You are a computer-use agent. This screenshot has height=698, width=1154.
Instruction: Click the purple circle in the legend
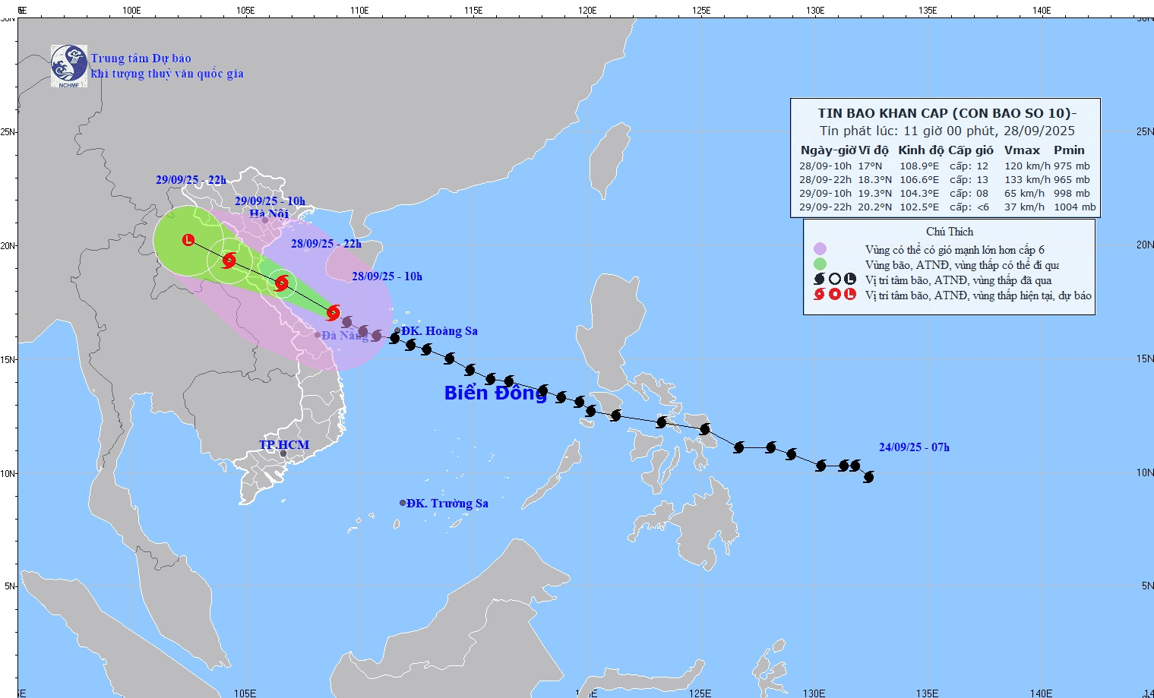click(820, 249)
